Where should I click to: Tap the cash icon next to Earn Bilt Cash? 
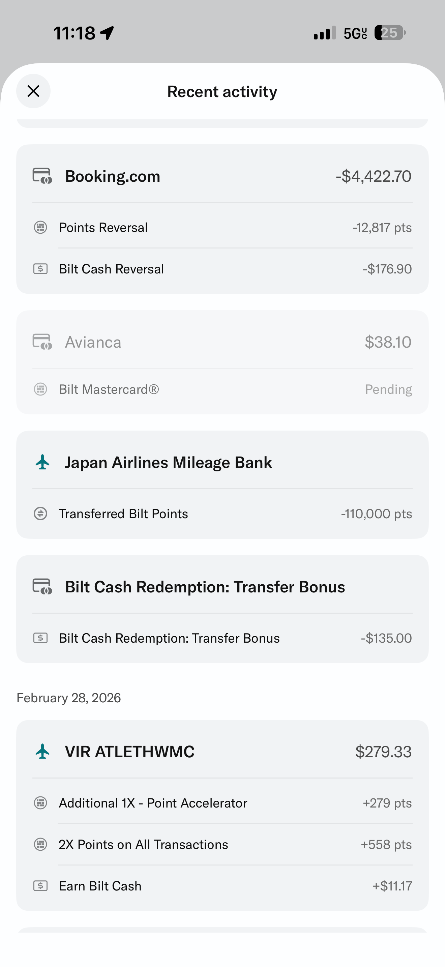coord(40,886)
